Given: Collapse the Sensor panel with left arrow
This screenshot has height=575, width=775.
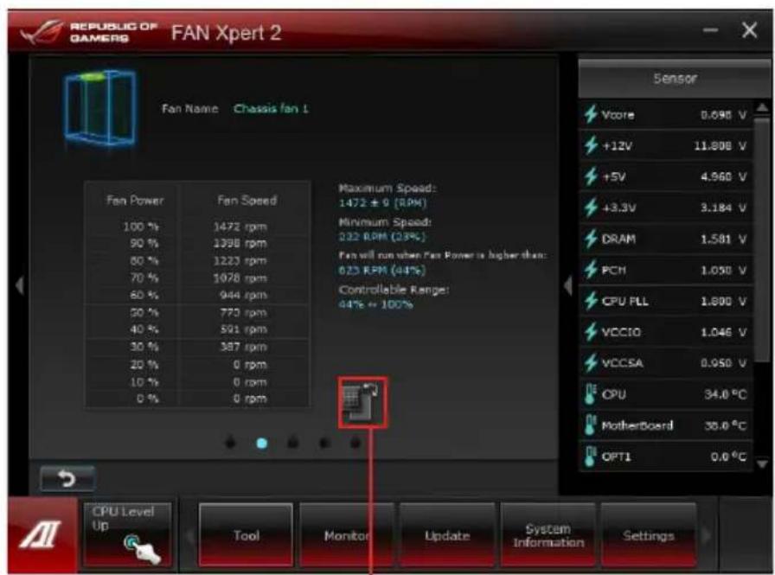Looking at the screenshot, I should click(x=568, y=285).
